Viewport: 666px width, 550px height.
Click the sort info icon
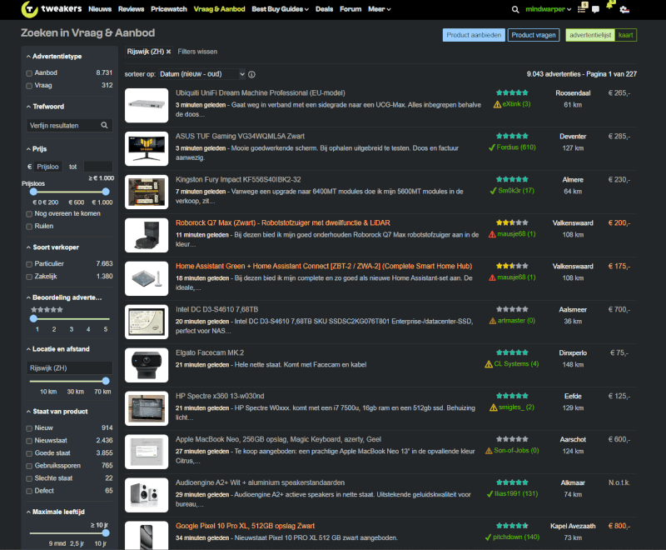[251, 74]
